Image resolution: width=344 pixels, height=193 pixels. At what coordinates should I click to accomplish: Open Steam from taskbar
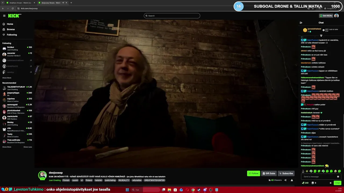pos(199,190)
